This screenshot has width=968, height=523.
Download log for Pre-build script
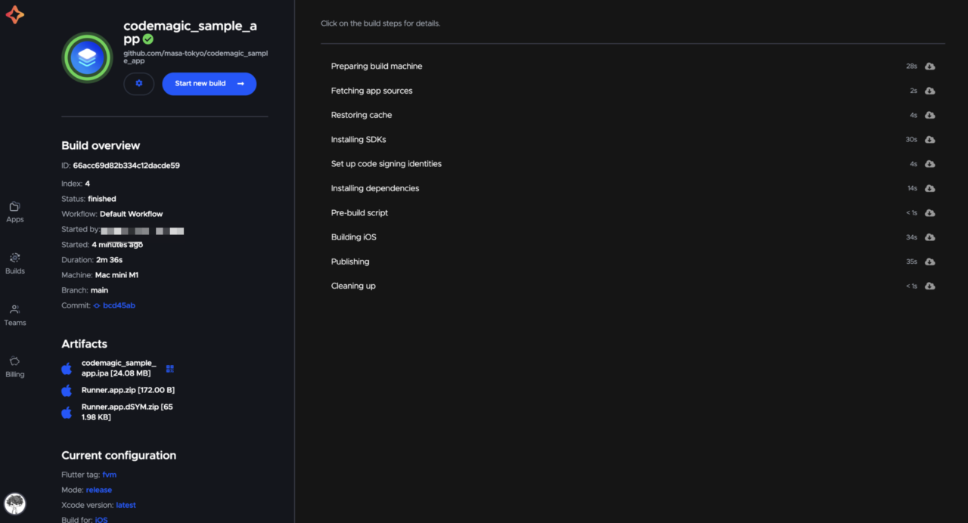930,213
